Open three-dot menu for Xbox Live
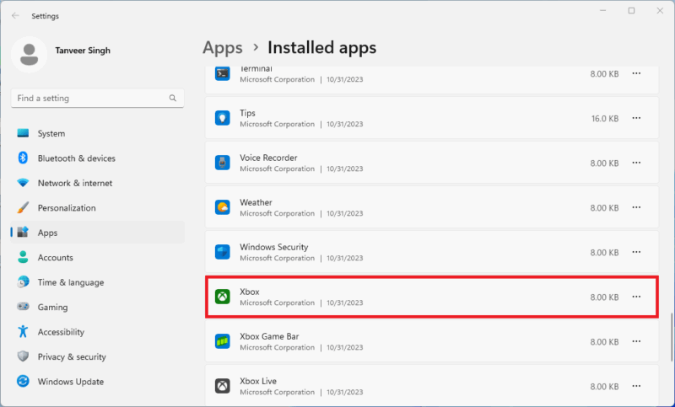675x407 pixels. (636, 386)
